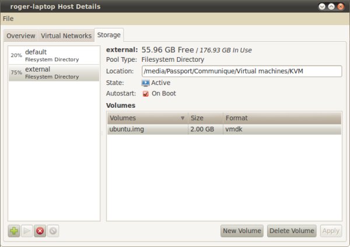
Task: Maximize the Host Details window
Action: click(331, 6)
